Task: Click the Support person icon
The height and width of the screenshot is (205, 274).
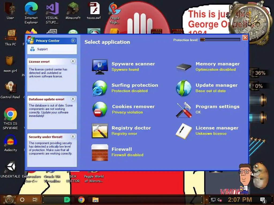Action: pyautogui.click(x=32, y=49)
